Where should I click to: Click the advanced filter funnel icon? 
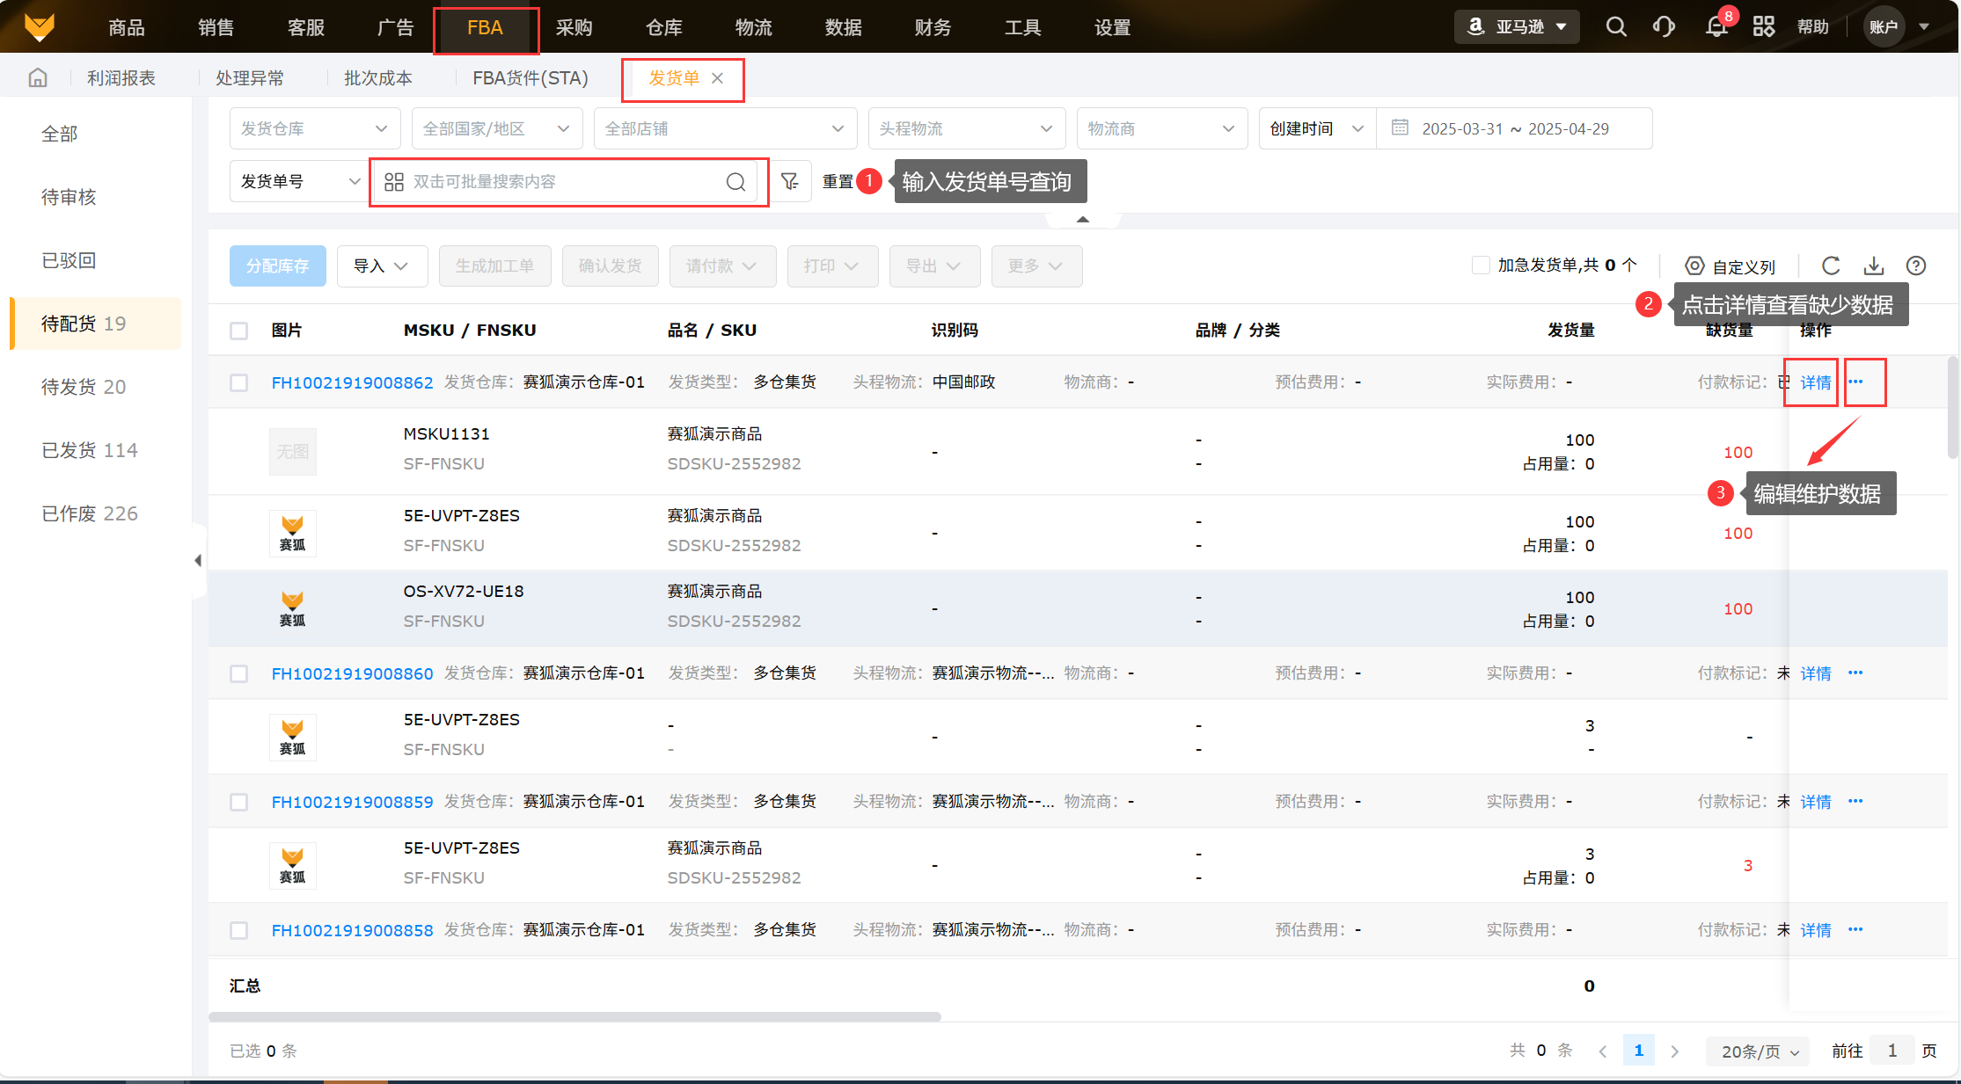[x=789, y=181]
